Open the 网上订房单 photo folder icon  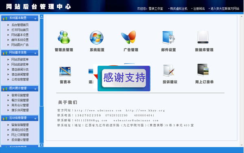203,70
